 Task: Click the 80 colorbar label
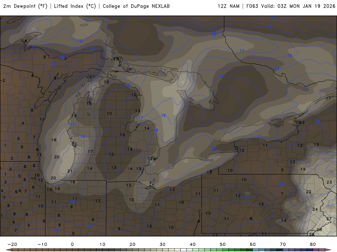click(x=313, y=244)
